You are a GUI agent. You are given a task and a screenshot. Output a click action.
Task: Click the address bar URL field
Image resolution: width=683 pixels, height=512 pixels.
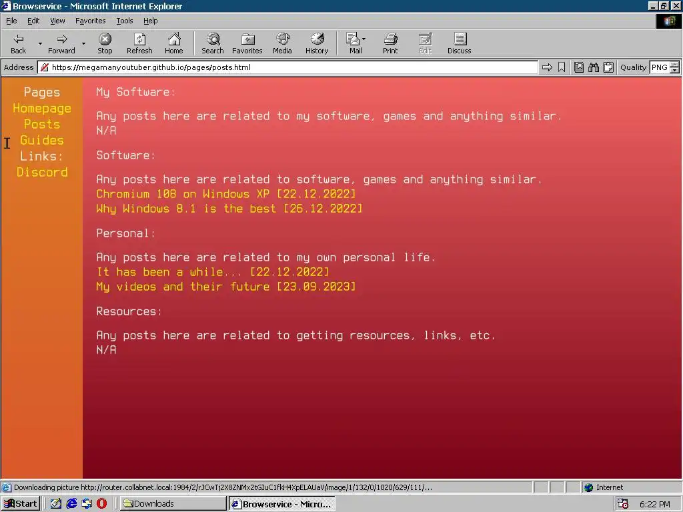pos(288,67)
